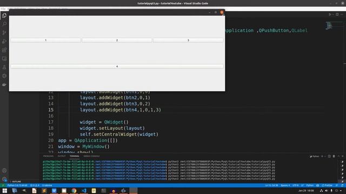Place the cursor on line 15 addWidget(btn4,1,0,1,3)
Image resolution: width=346 pixels, height=194 pixels.
coord(121,110)
